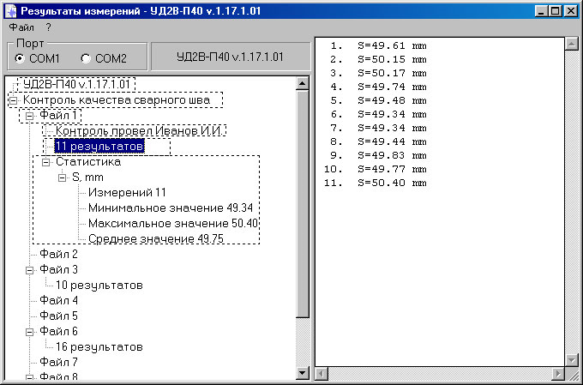Select Контроль качества сварного шва tree item
This screenshot has height=385, width=583.
(117, 99)
